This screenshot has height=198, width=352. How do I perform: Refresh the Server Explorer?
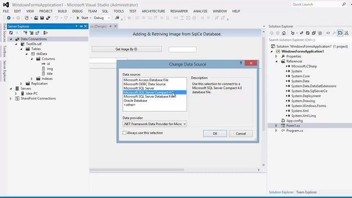[11, 33]
